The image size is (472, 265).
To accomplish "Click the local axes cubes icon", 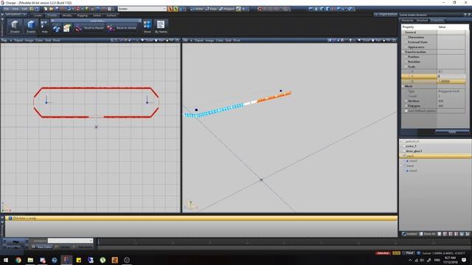I will pos(56,28).
